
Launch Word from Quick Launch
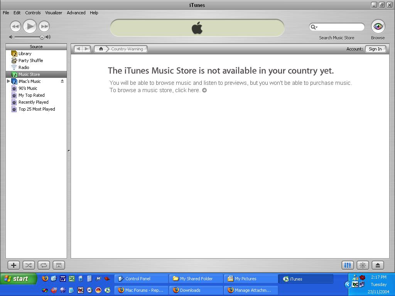click(63, 279)
